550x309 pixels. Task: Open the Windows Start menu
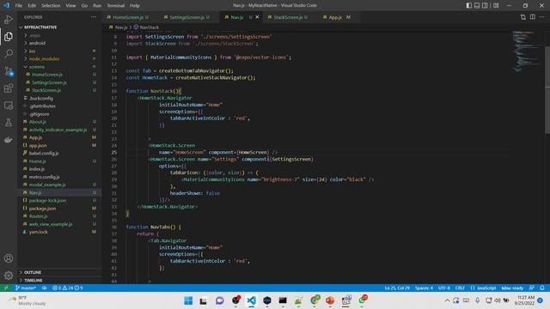pos(188,300)
